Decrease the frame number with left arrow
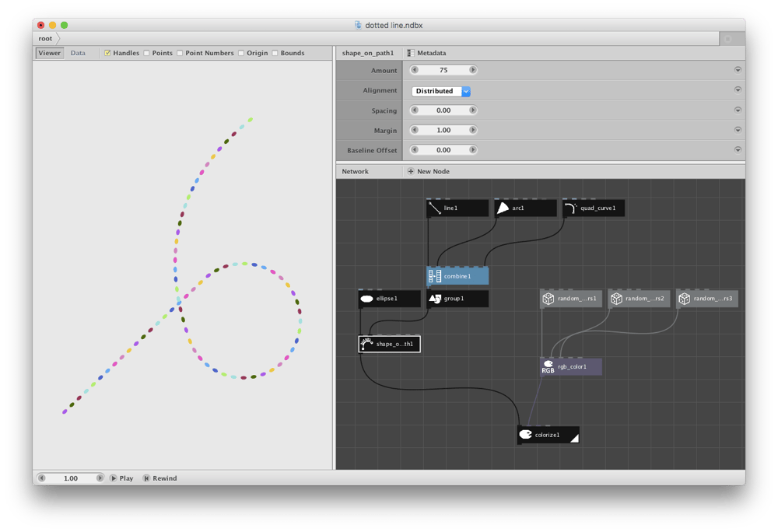Viewport: 778px width, 532px height. tap(42, 478)
